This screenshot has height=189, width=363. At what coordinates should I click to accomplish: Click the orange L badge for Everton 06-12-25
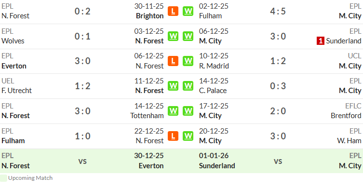coord(173,61)
